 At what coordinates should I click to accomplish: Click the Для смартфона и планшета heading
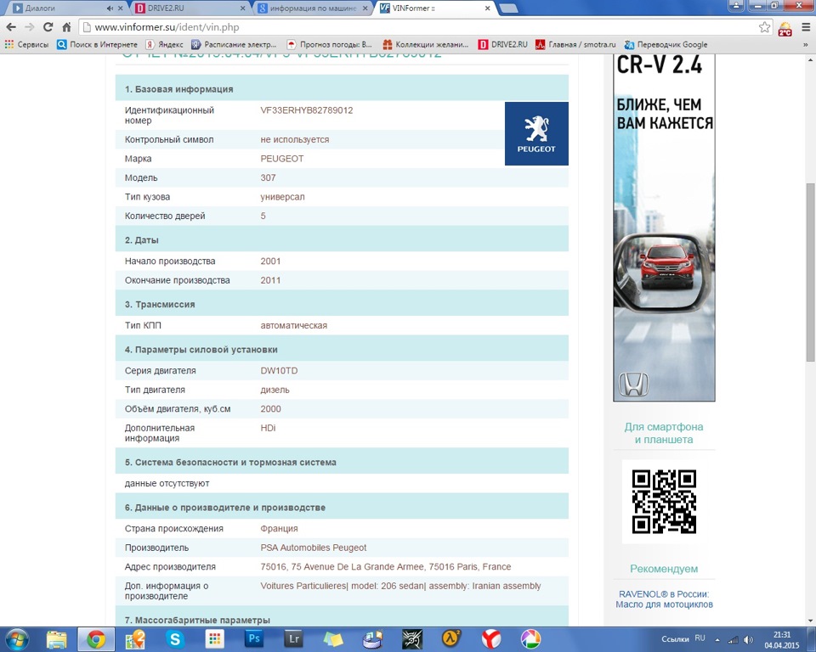click(x=664, y=433)
